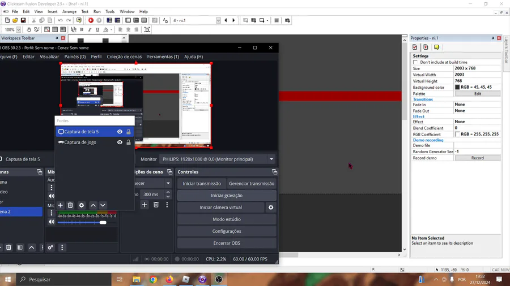510x286 pixels.
Task: Click the RGB Coefficient white swatch
Action: coord(457,134)
